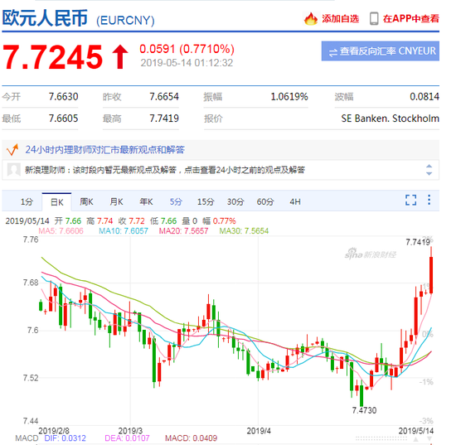
Task: Click the 最低 value 7.6605
Action: 63,119
